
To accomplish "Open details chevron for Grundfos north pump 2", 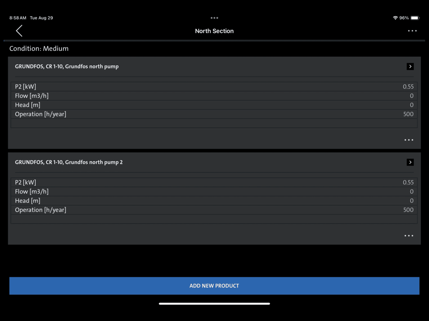I will 410,162.
